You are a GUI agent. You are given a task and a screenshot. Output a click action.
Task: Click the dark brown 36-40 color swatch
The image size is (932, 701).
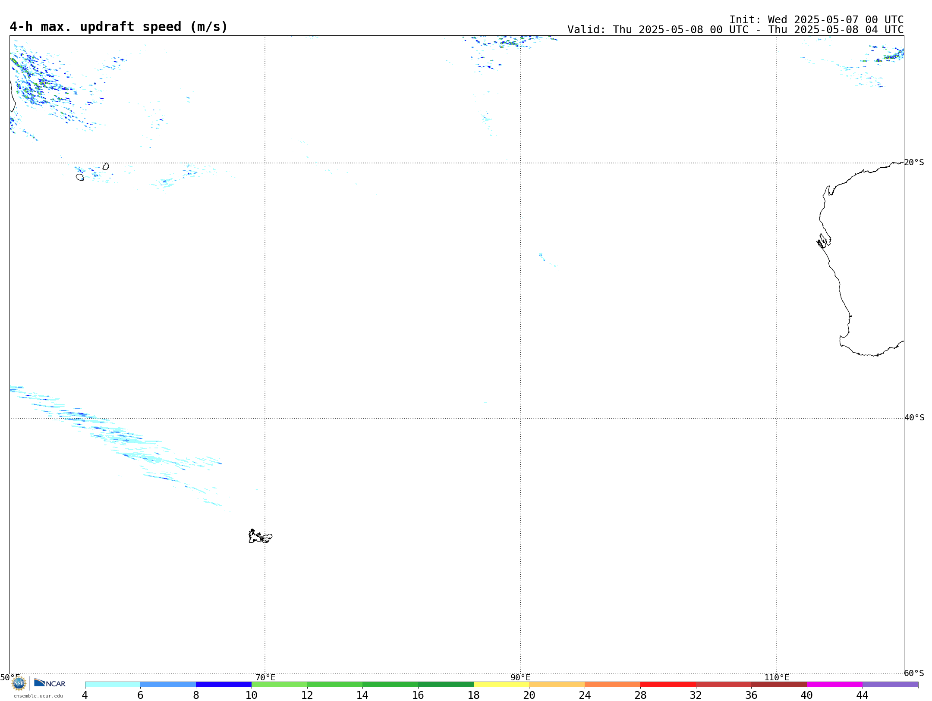coord(779,685)
